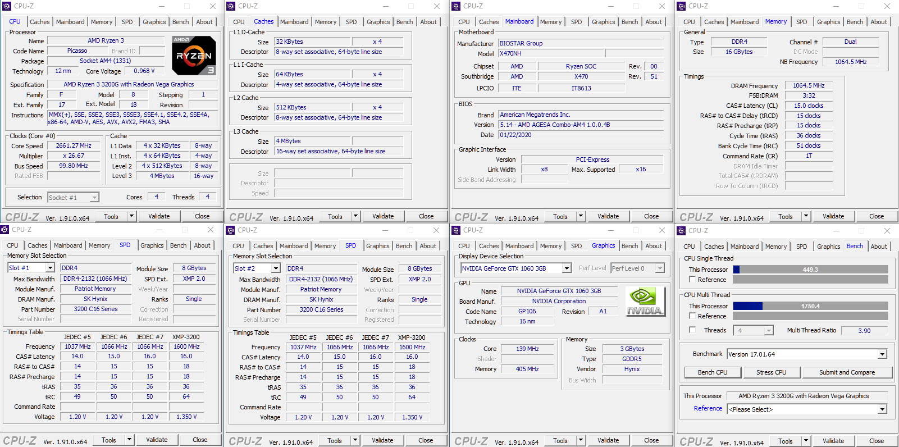Click the Submit and Compare button
This screenshot has height=447, width=899.
tap(847, 372)
